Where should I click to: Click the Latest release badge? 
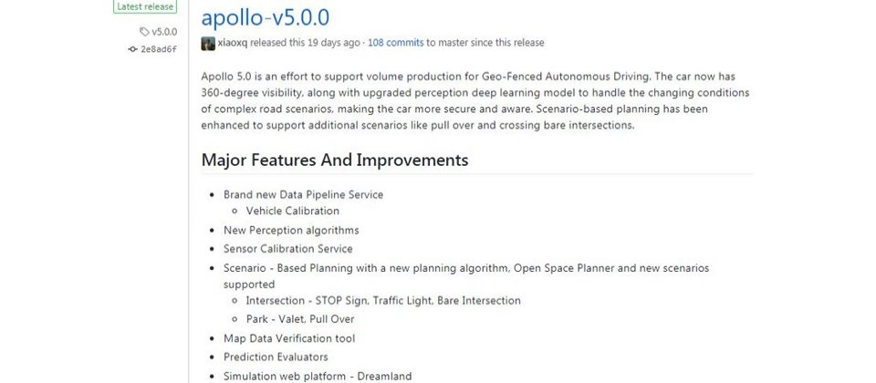point(145,6)
